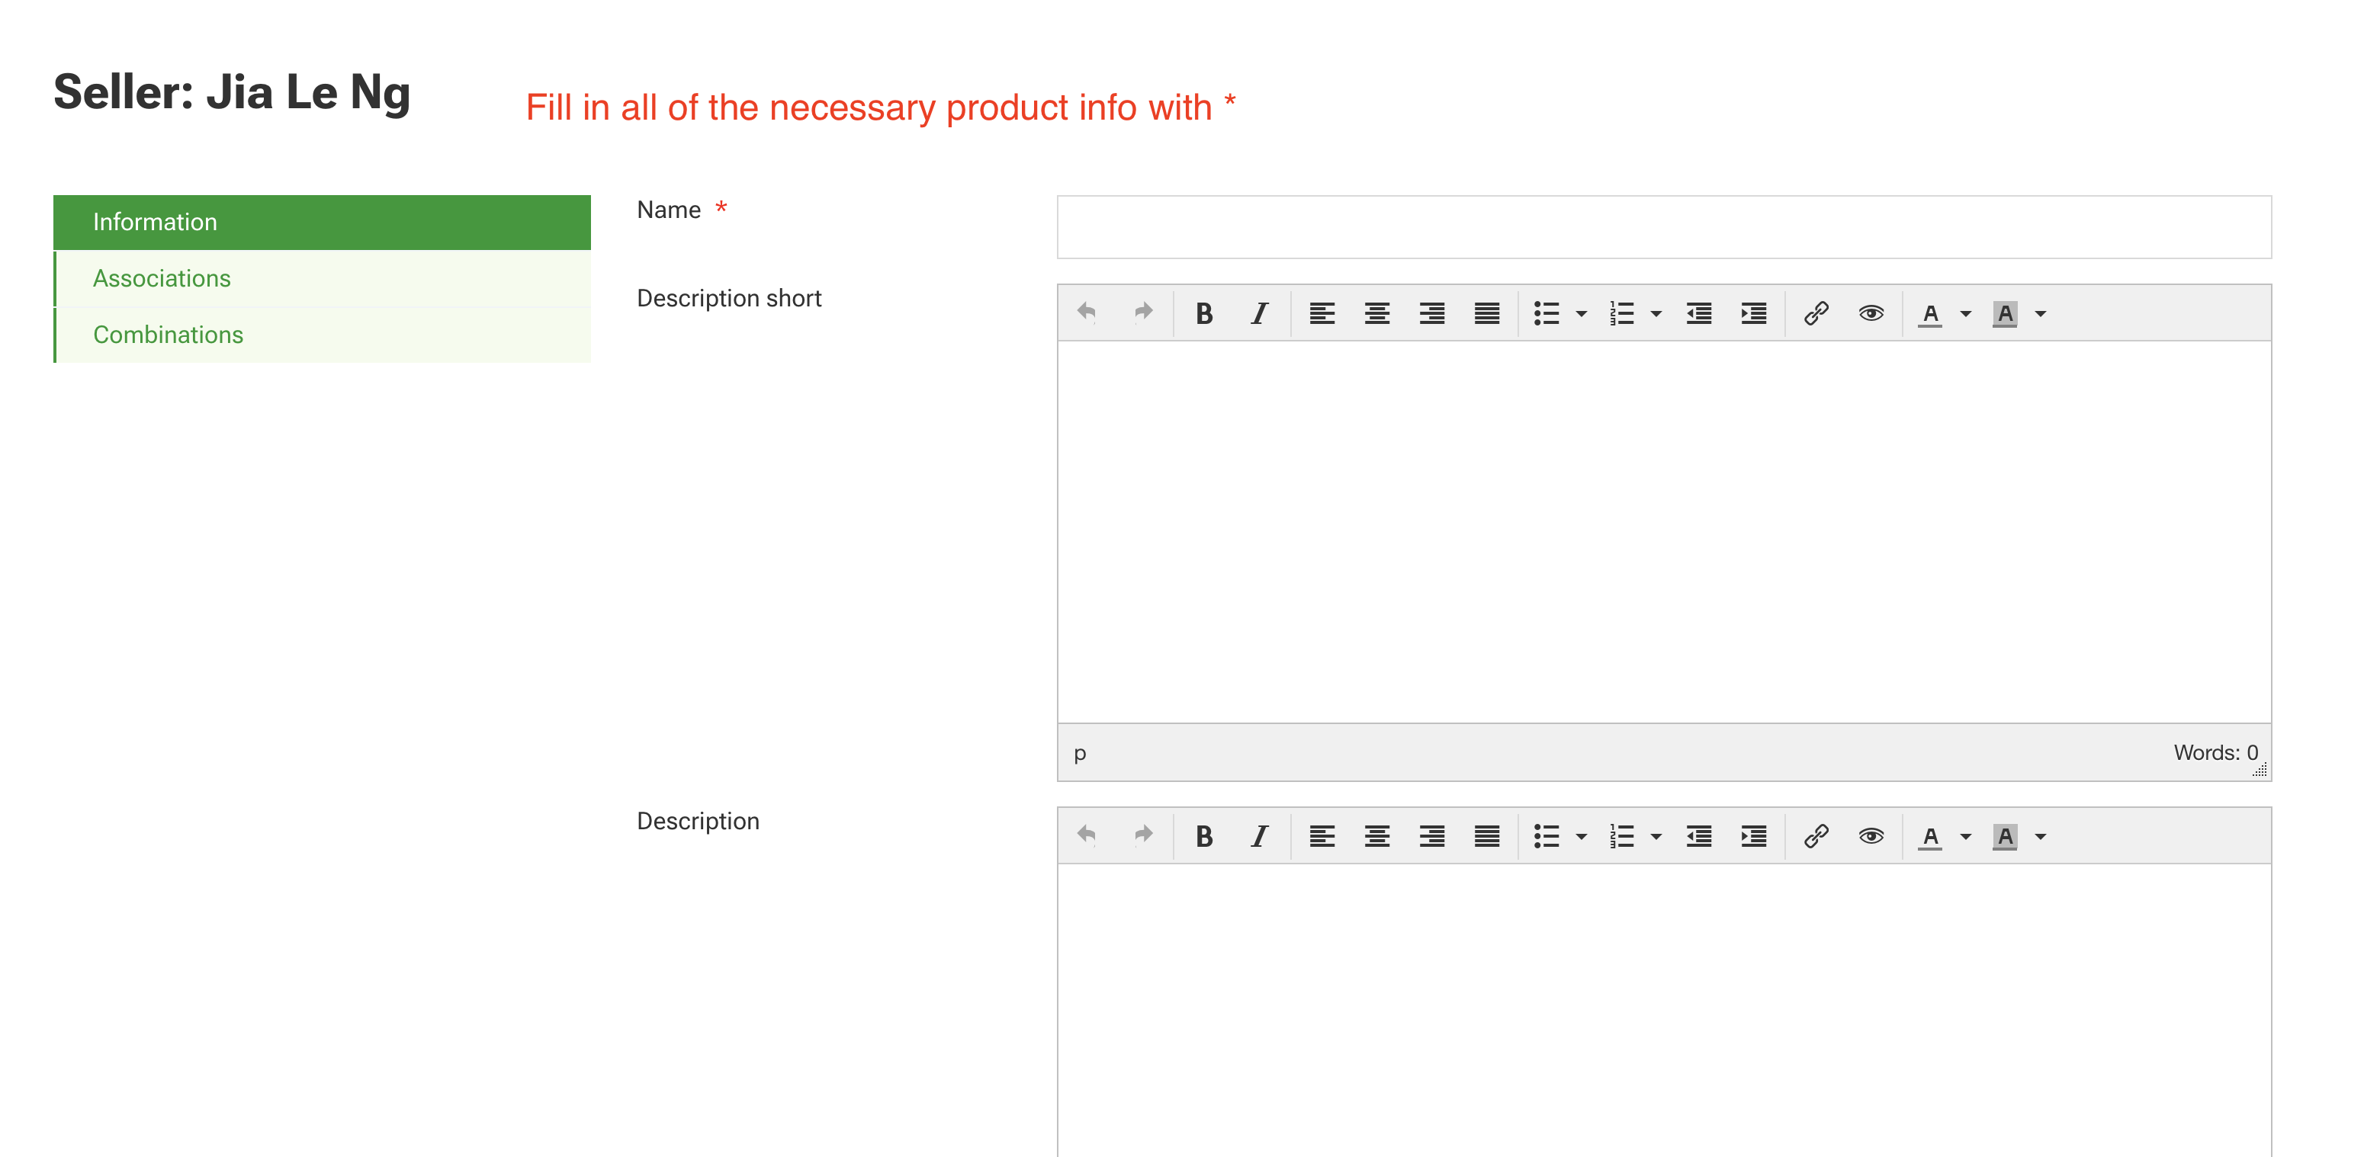The height and width of the screenshot is (1157, 2364).
Task: Justify text in Description short editor
Action: pyautogui.click(x=1487, y=314)
